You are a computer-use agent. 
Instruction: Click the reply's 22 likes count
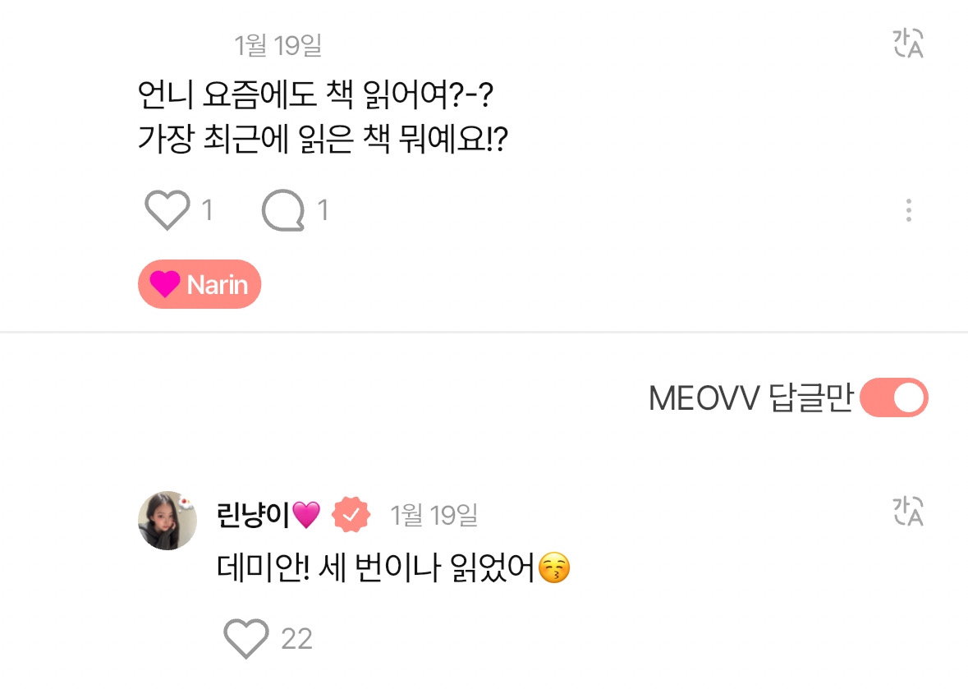(296, 639)
